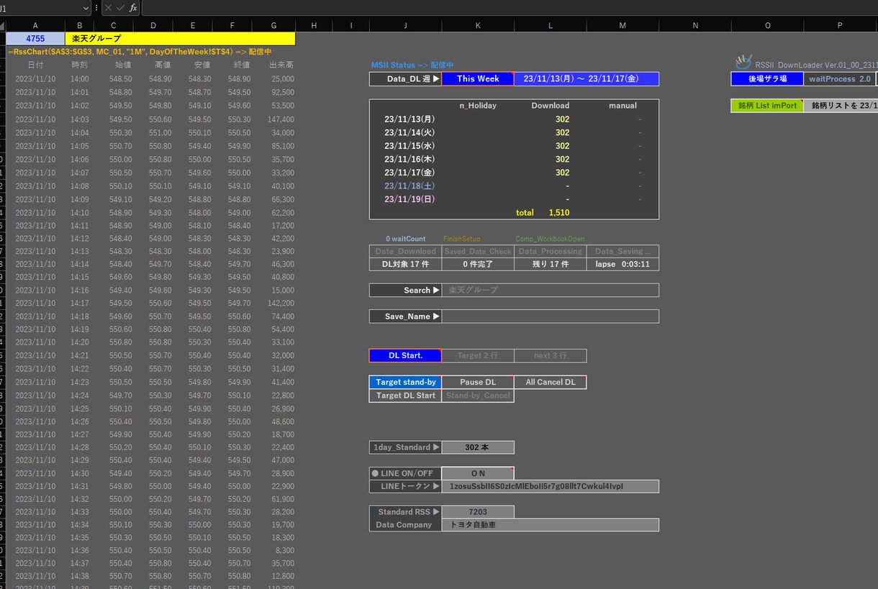This screenshot has width=878, height=589.
Task: Click the LINE token value field
Action: coord(551,486)
